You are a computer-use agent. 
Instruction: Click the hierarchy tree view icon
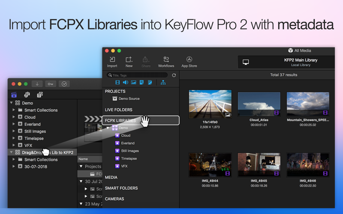click(x=163, y=82)
